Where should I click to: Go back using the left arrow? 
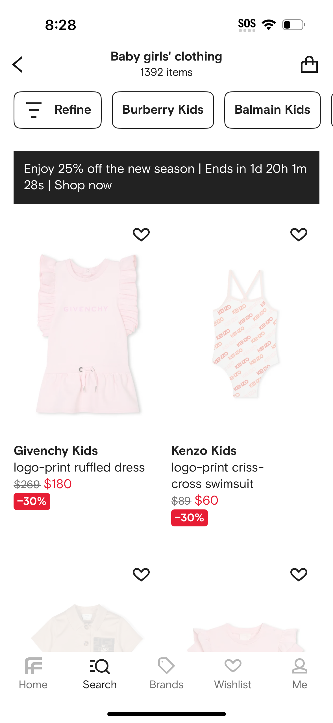[18, 64]
